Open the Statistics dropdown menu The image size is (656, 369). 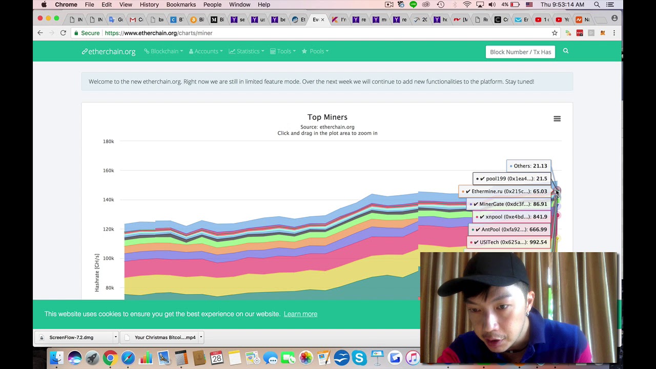pos(247,51)
